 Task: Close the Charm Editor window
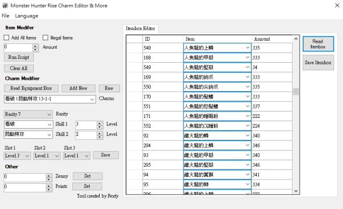(x=337, y=5)
